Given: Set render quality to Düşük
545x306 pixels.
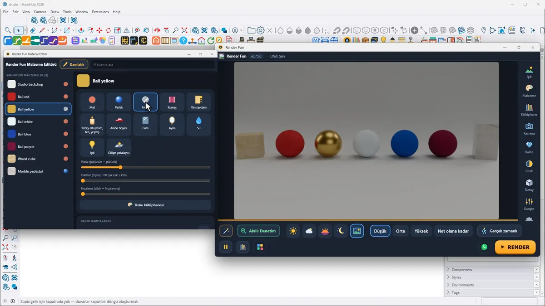Looking at the screenshot, I should click(380, 231).
